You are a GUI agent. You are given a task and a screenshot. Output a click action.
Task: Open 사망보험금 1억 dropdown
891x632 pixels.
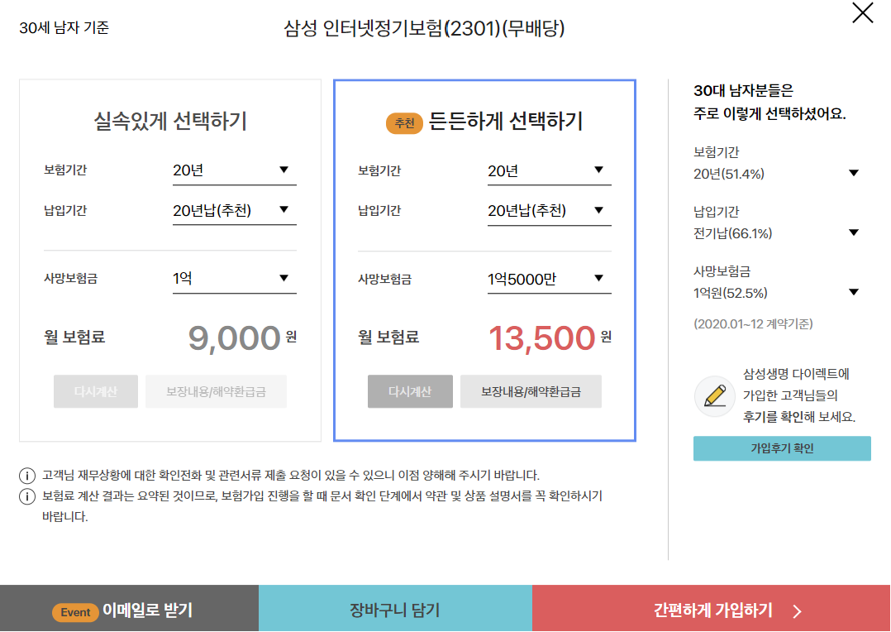[235, 279]
